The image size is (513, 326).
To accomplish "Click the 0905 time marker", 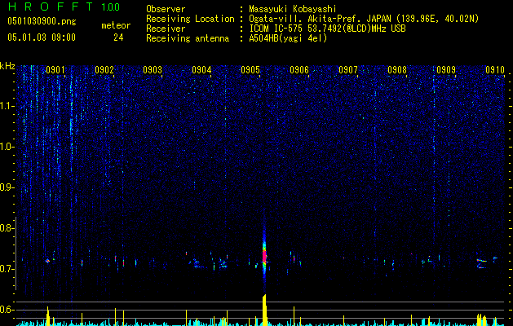I will tap(250, 70).
